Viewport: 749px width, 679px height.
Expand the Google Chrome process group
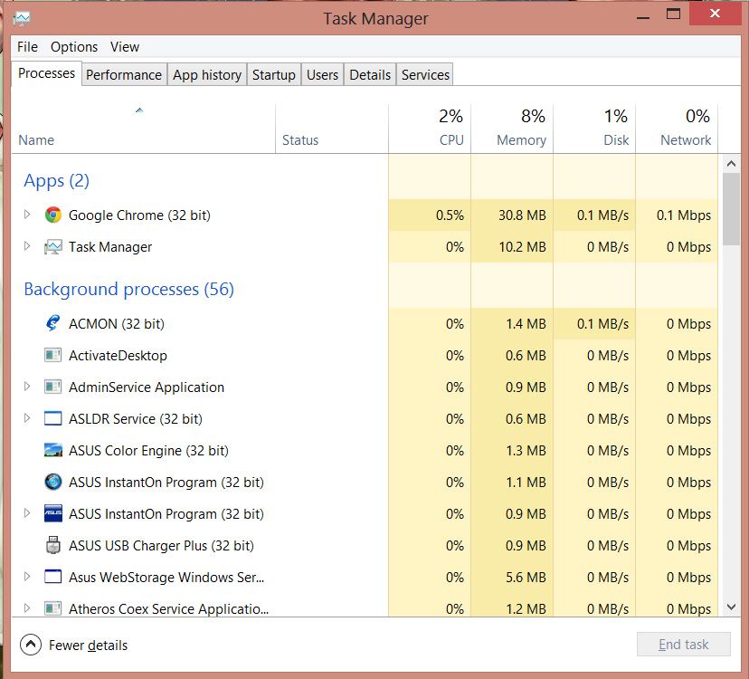click(27, 215)
